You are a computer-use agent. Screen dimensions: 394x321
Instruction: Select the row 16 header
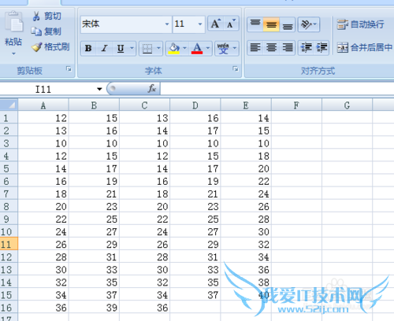[9, 308]
